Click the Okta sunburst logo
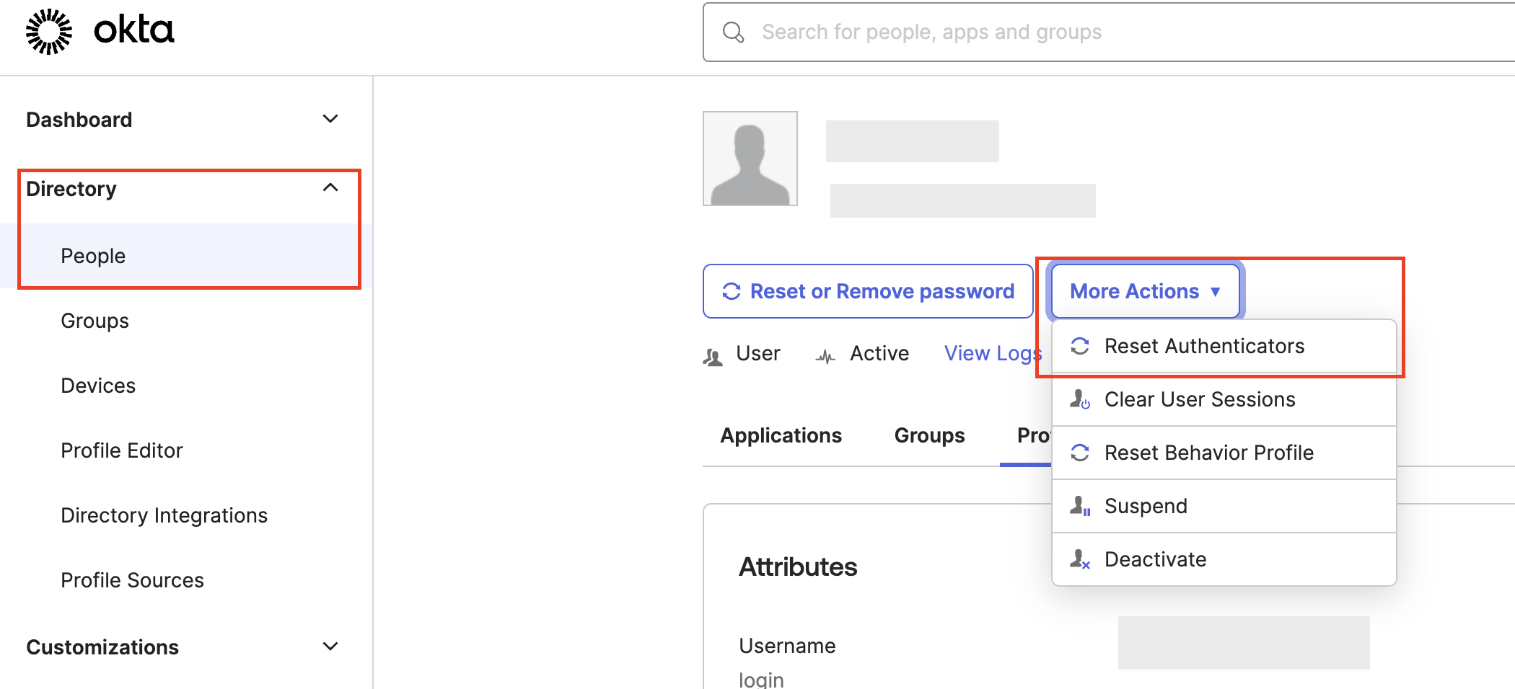The width and height of the screenshot is (1515, 689). coord(49,32)
